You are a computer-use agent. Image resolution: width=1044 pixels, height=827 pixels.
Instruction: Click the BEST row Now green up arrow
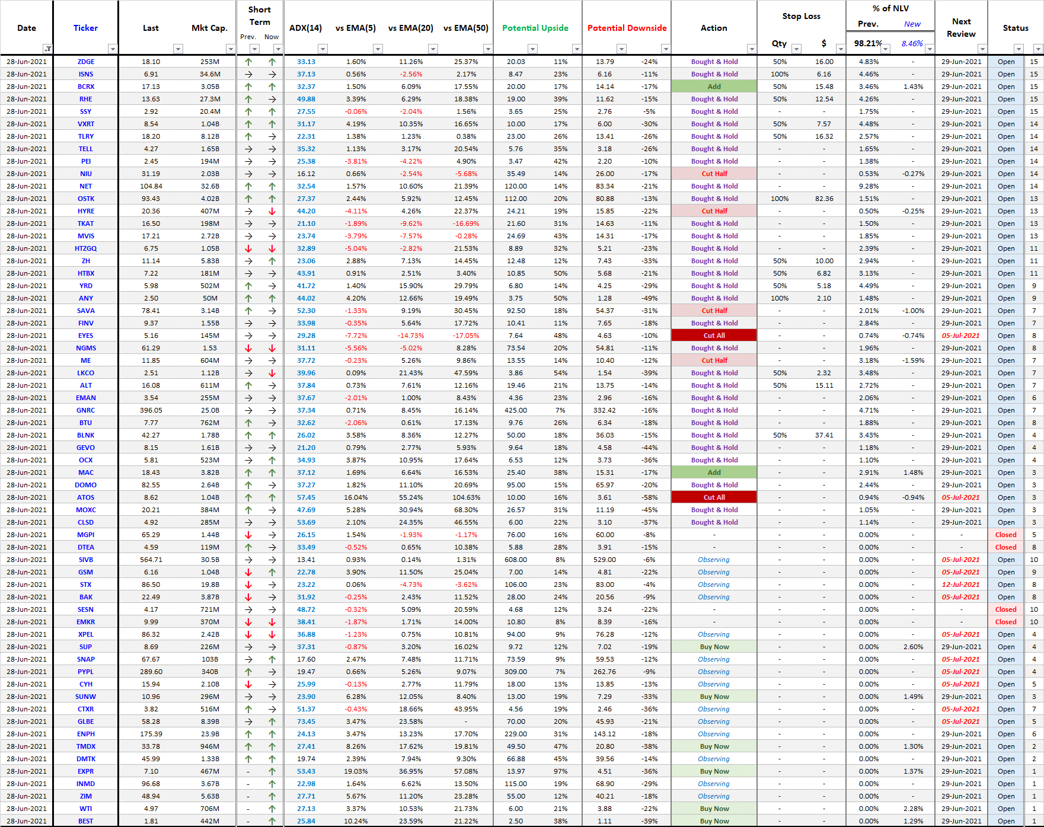click(x=272, y=821)
